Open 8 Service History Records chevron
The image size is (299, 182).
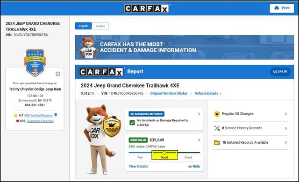[286, 128]
